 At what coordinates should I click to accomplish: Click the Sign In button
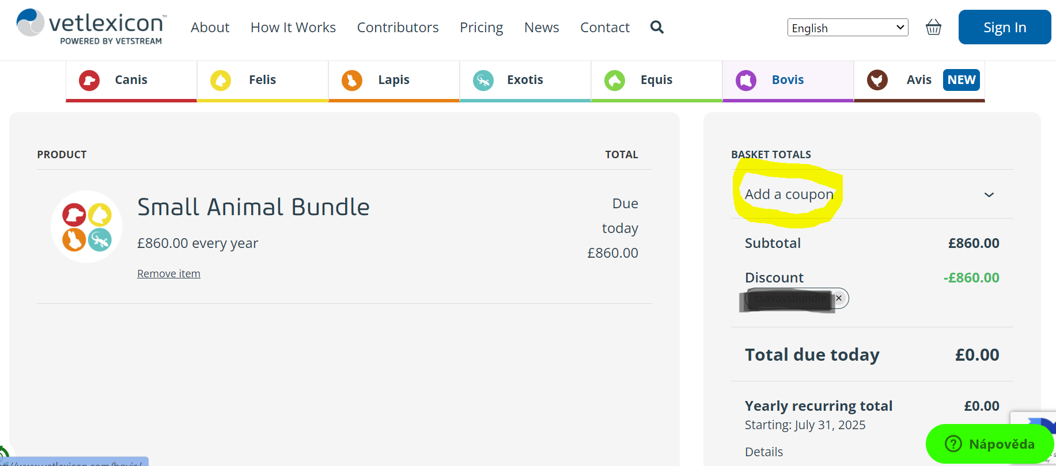click(1005, 27)
